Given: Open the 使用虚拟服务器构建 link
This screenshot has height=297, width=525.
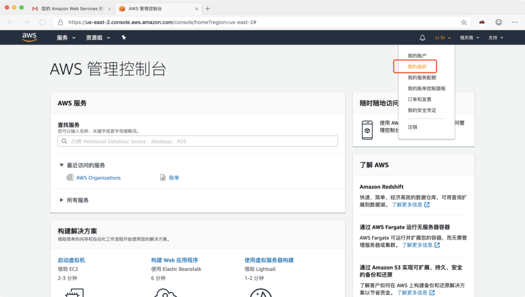Looking at the screenshot, I should click(269, 260).
